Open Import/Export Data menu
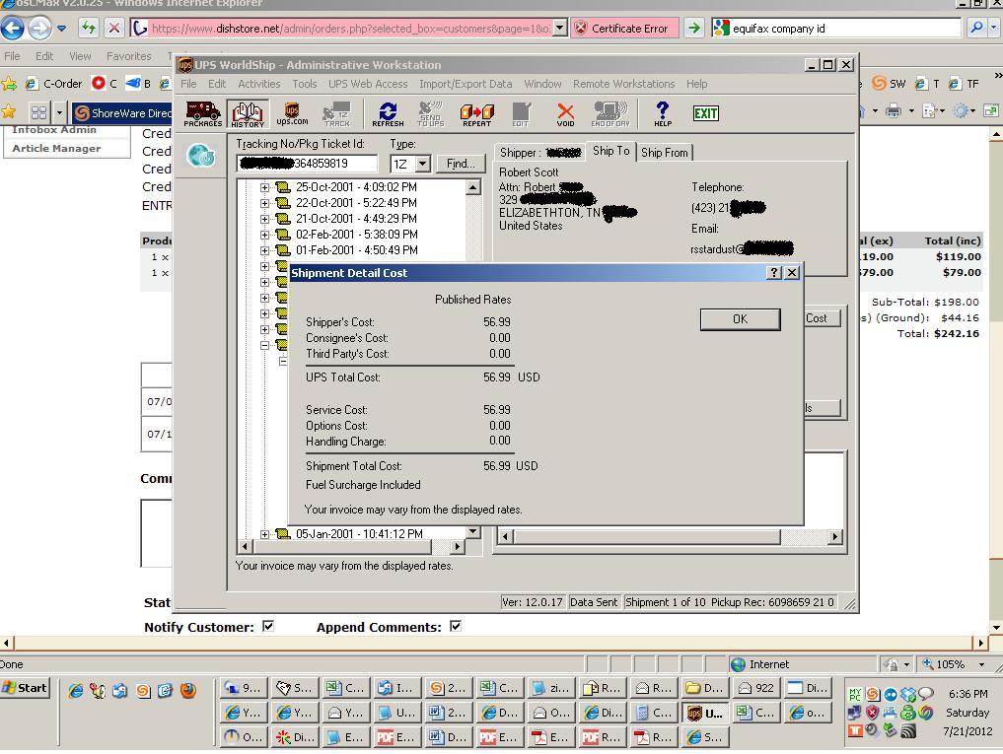The image size is (1003, 754). (466, 84)
